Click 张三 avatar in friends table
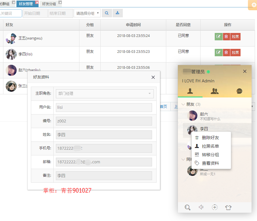The width and height of the screenshot is (257, 221). point(11,86)
